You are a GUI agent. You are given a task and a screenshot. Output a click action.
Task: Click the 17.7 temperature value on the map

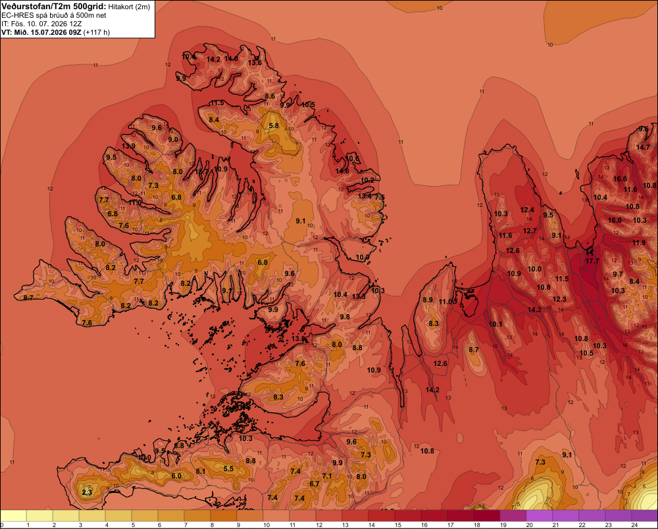[x=592, y=261]
